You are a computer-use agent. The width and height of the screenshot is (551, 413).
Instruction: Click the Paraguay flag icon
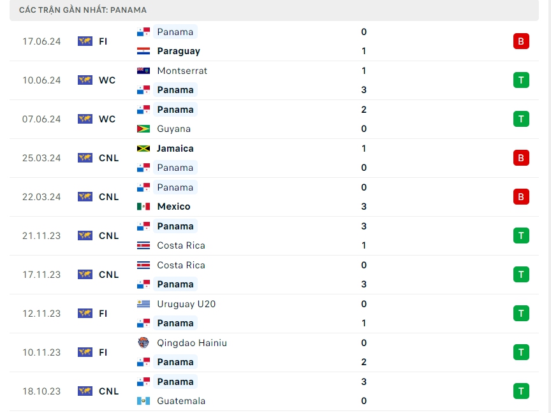click(x=143, y=51)
